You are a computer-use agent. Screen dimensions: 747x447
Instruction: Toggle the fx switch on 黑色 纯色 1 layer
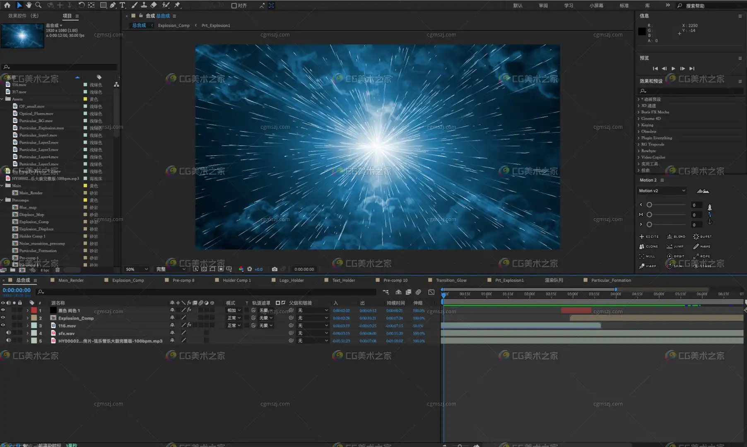tap(189, 310)
